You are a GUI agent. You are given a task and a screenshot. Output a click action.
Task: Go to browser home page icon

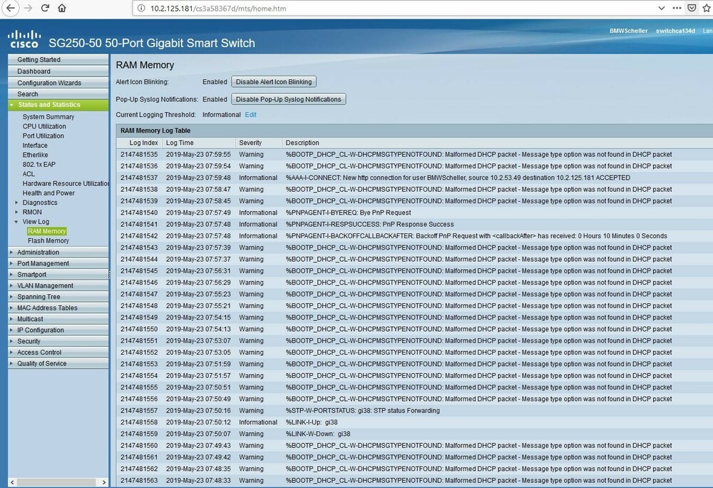point(63,9)
